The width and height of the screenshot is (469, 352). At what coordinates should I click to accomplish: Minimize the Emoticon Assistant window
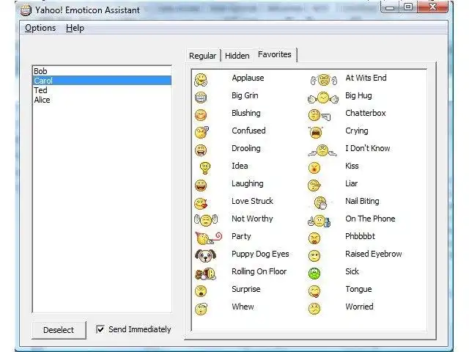(390, 7)
